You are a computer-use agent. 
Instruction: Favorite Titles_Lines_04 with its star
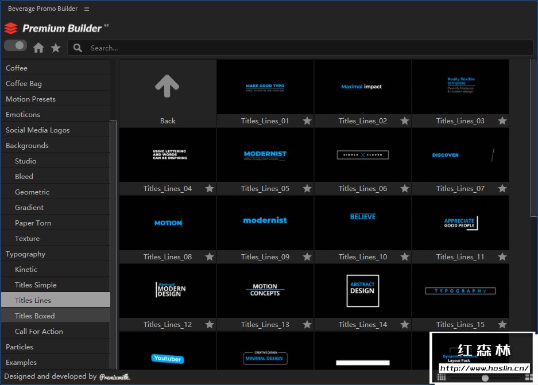click(x=210, y=188)
